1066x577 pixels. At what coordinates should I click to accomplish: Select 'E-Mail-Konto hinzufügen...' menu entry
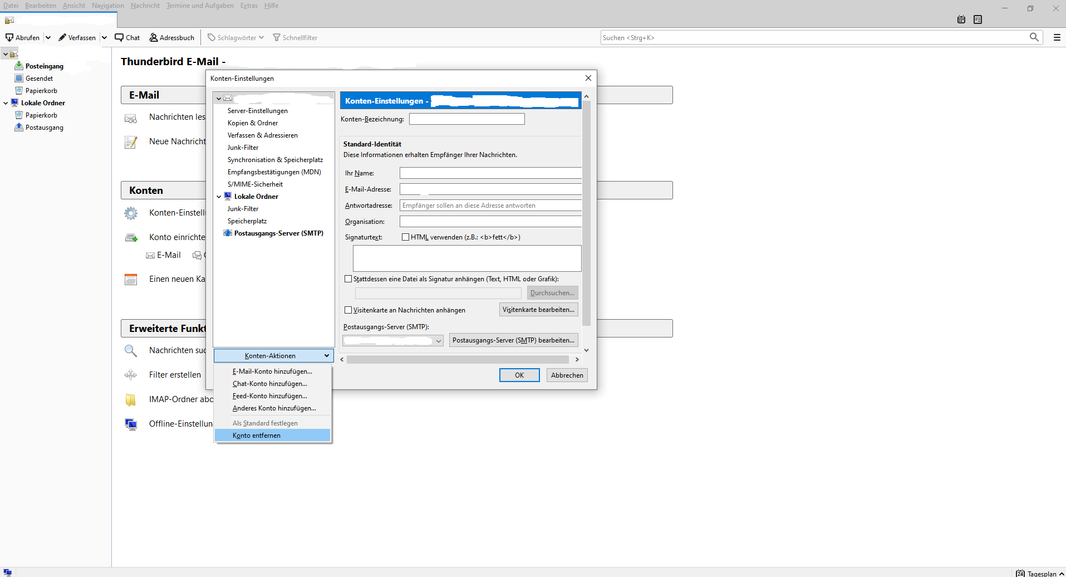click(x=273, y=371)
